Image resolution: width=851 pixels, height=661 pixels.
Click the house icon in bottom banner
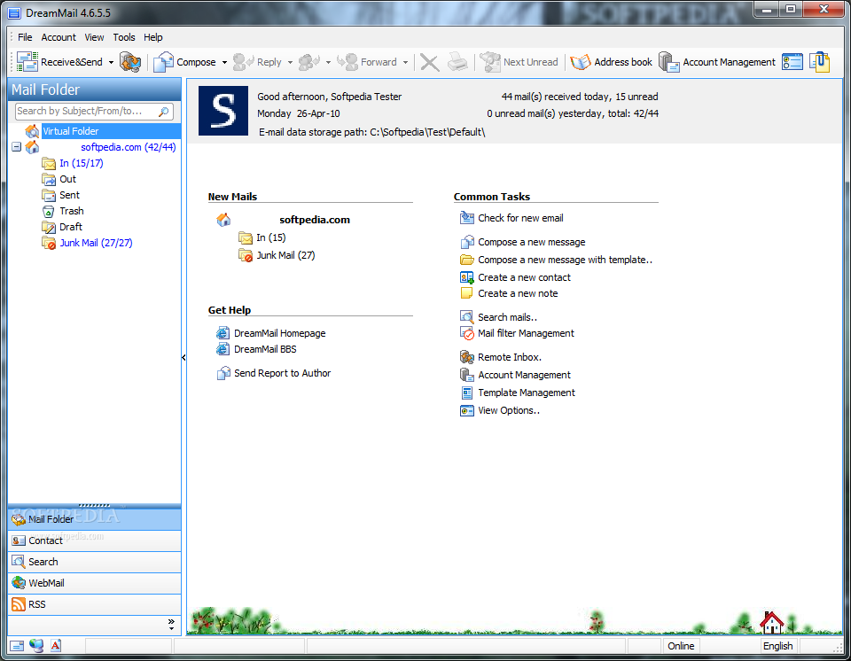[771, 622]
